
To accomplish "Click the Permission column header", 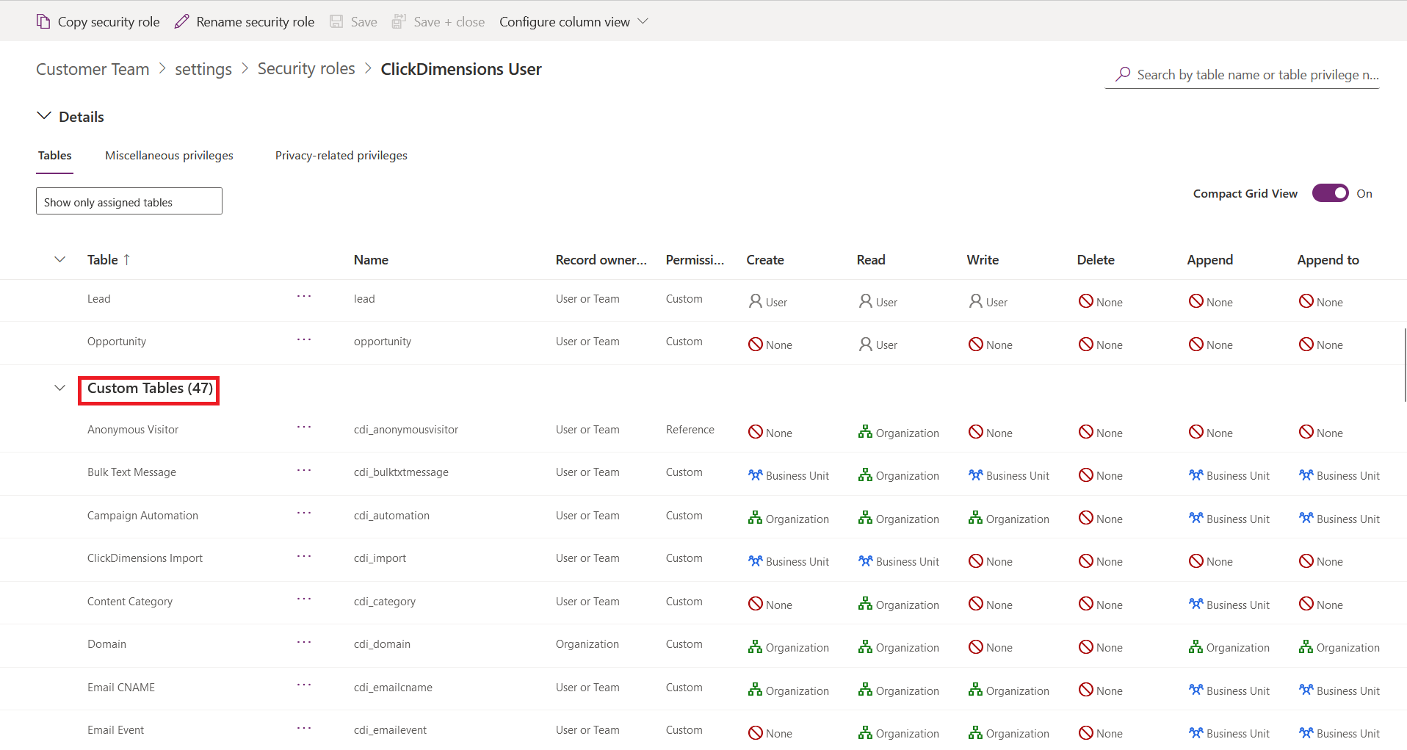I will click(695, 259).
